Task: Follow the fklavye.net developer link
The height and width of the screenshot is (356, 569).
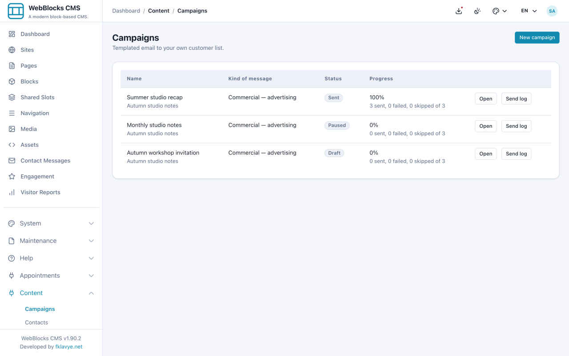Action: (69, 347)
